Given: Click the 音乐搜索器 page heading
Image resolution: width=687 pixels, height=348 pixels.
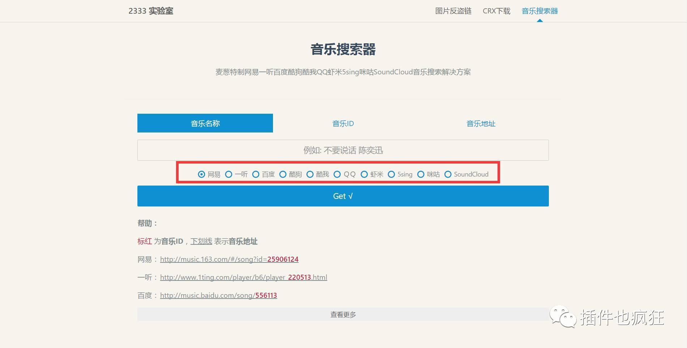Looking at the screenshot, I should [x=343, y=49].
